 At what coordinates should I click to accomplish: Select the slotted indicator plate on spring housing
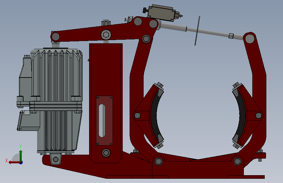[104, 120]
